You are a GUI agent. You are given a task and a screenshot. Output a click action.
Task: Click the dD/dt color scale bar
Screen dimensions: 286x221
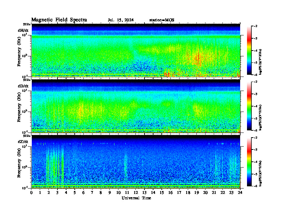tap(249, 106)
